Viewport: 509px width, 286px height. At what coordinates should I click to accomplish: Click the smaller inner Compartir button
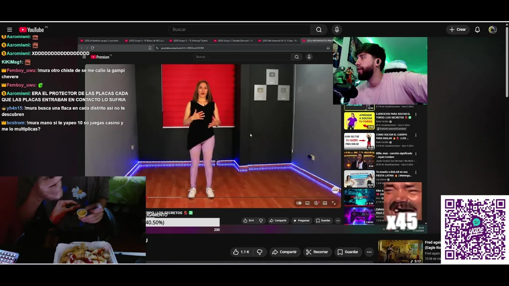(278, 220)
